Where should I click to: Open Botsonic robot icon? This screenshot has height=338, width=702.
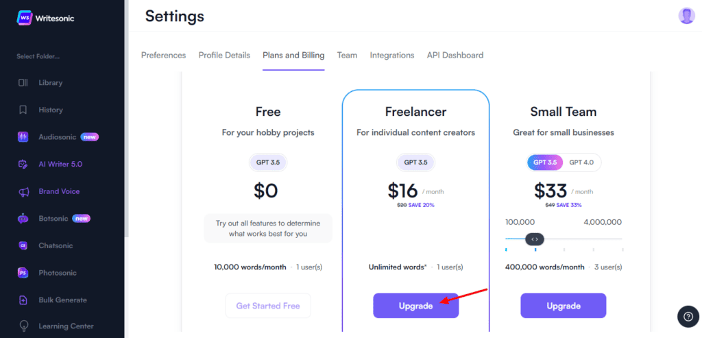(23, 219)
